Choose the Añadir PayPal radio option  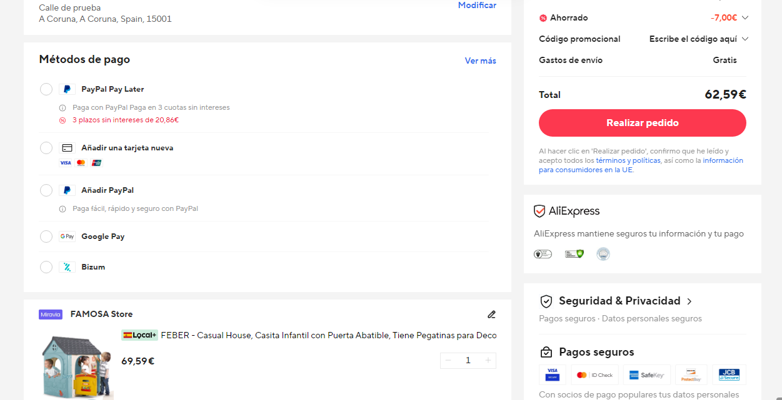click(x=46, y=190)
